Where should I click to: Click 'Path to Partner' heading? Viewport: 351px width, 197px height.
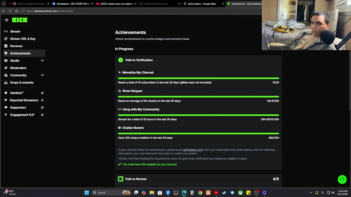[136, 179]
